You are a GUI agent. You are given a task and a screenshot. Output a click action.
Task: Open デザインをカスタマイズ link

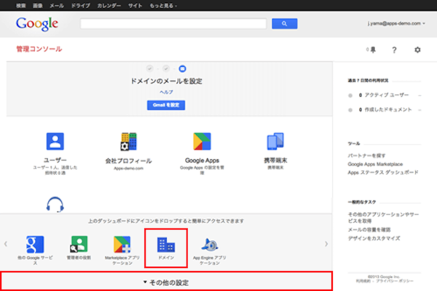pyautogui.click(x=374, y=238)
